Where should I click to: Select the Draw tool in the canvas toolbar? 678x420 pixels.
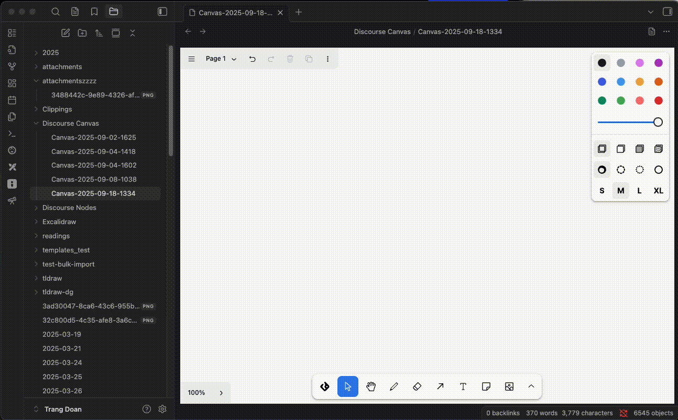pyautogui.click(x=394, y=386)
